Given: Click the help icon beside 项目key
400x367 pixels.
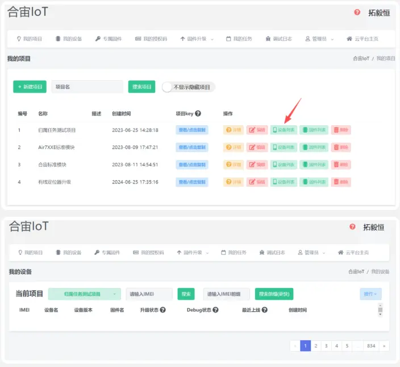Looking at the screenshot, I should tap(198, 113).
